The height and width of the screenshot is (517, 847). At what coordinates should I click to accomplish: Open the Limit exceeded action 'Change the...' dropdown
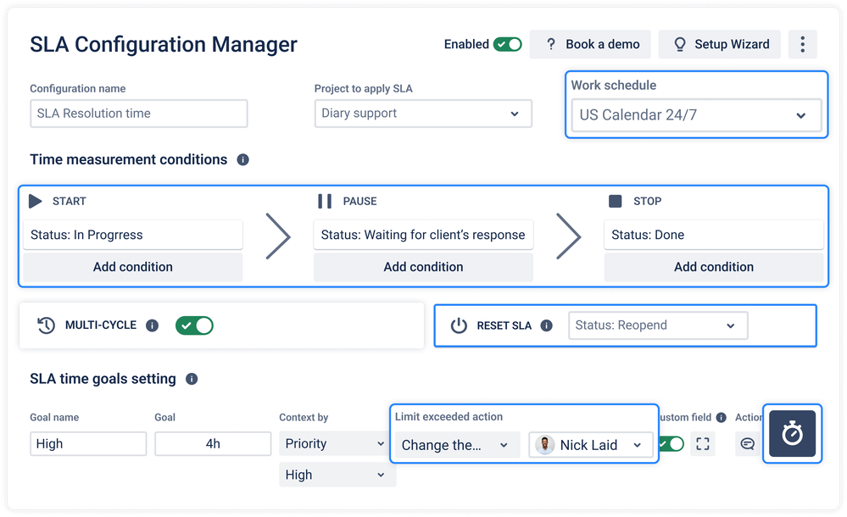(456, 445)
